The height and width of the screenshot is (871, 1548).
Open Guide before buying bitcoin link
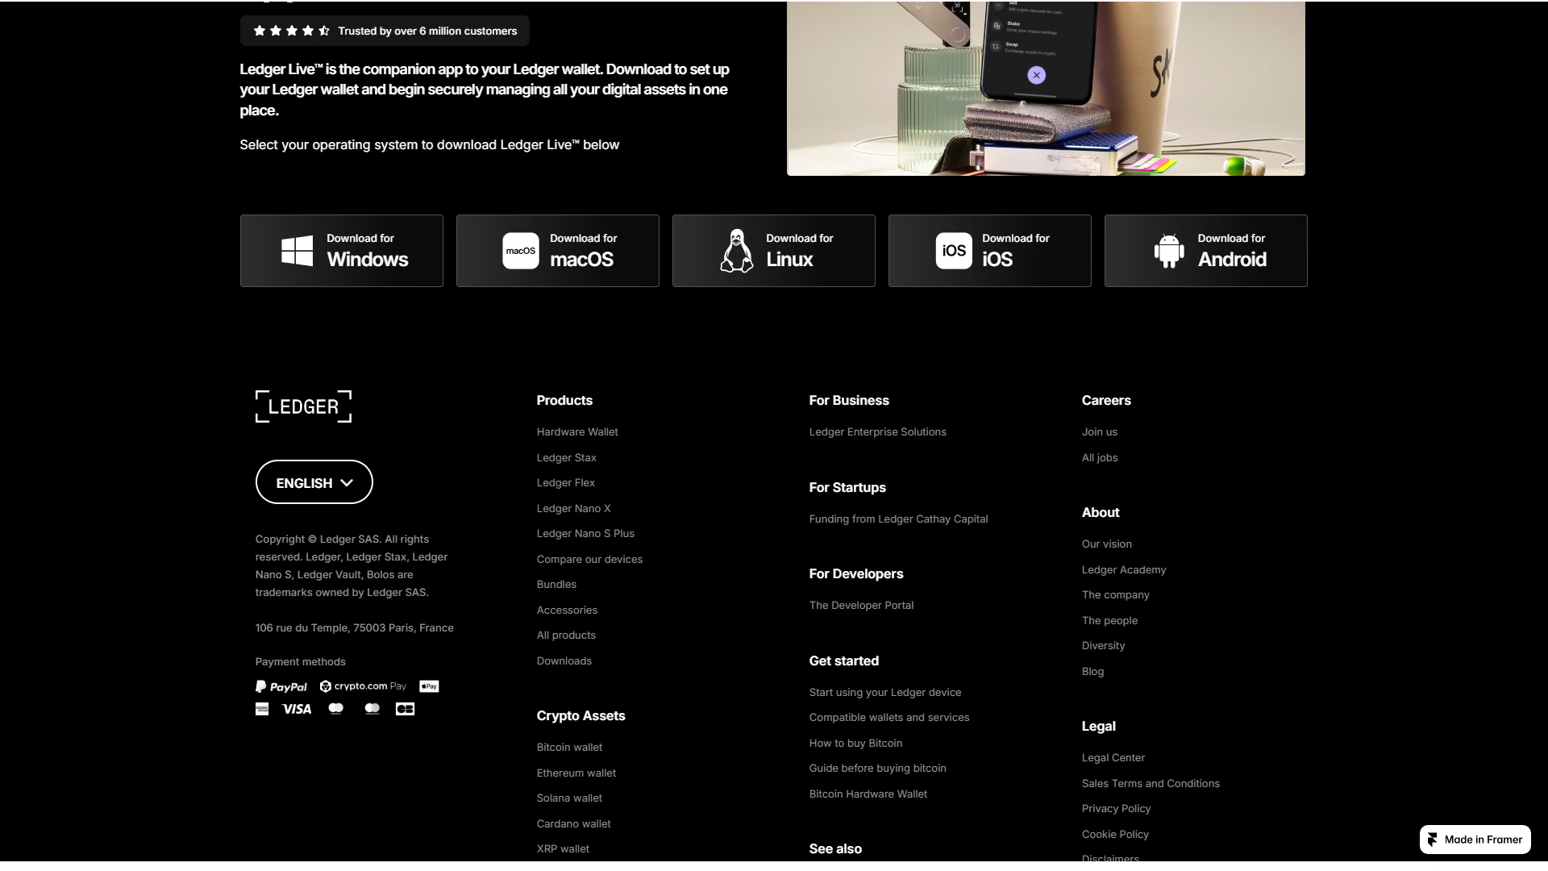[878, 769]
